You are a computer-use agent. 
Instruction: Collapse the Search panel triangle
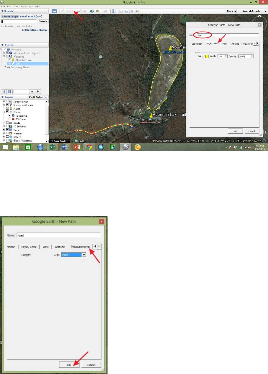coord(3,11)
